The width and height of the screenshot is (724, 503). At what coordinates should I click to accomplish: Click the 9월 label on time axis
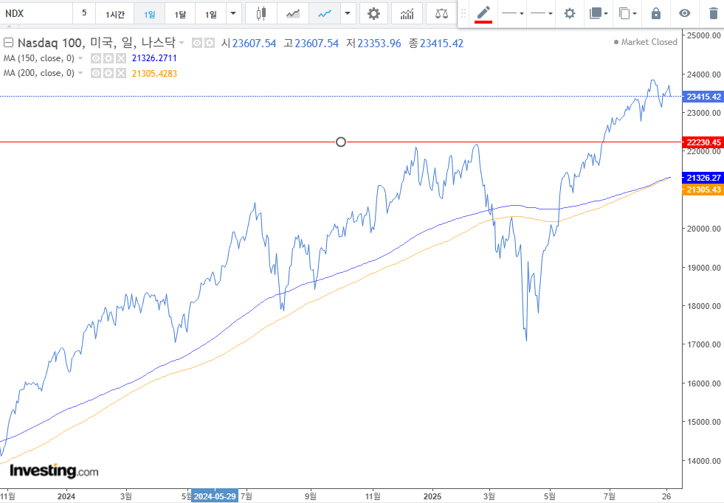[x=310, y=496]
